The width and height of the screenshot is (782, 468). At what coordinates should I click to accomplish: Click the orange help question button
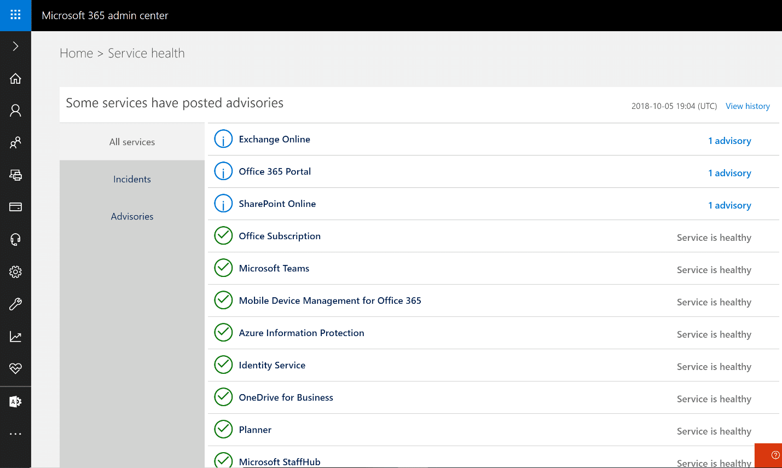pos(775,455)
